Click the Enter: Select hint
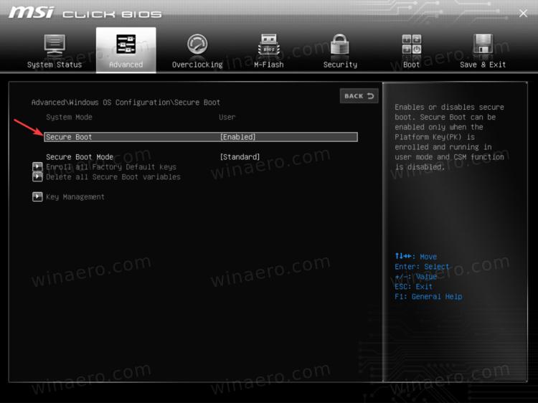 [x=422, y=267]
